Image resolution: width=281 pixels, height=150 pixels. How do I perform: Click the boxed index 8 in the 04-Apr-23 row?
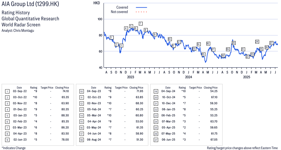(x=7, y=134)
